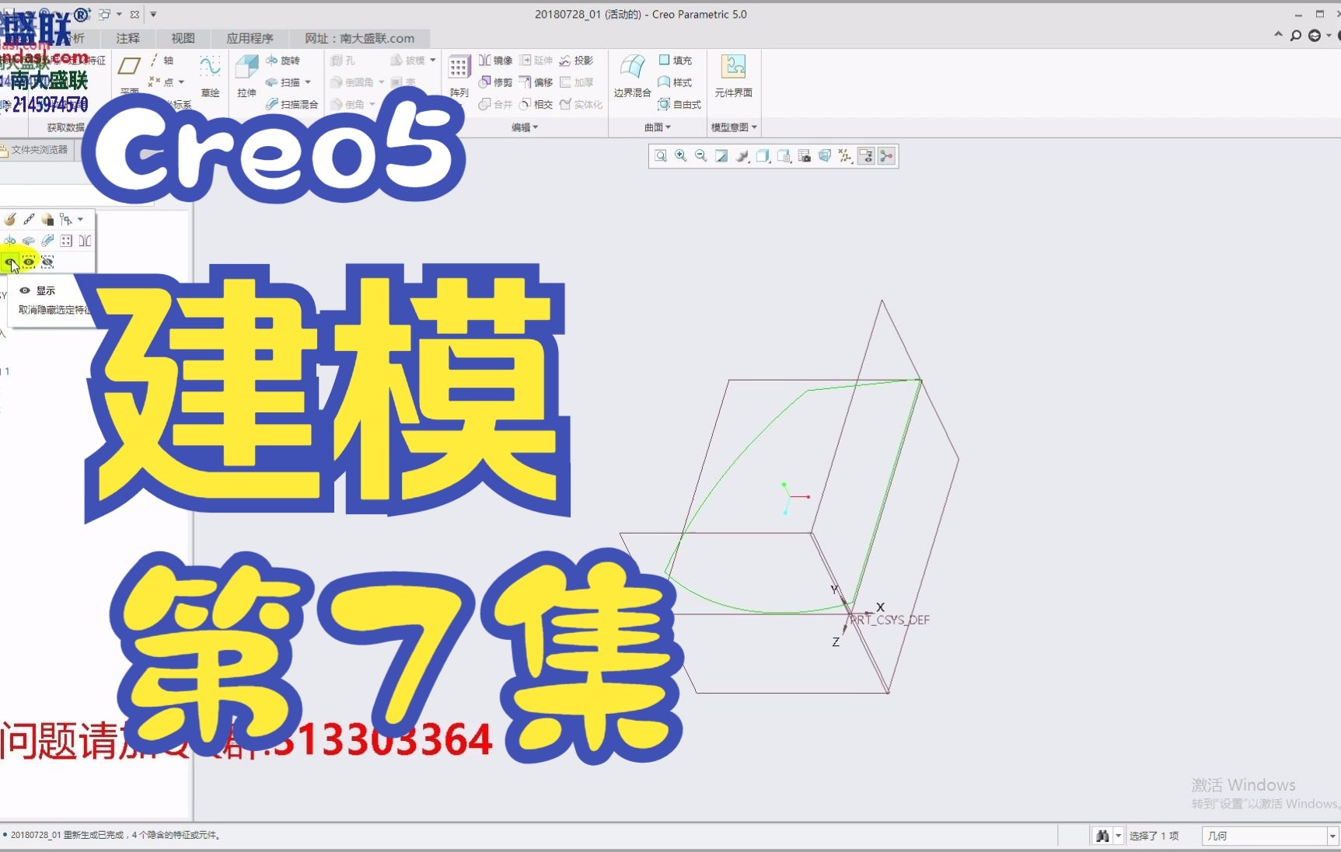Activate the 旋转 (Revolve) tool
This screenshot has height=852, width=1341.
[x=286, y=60]
